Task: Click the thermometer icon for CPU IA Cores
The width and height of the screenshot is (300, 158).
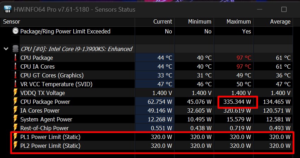Action: click(x=15, y=66)
